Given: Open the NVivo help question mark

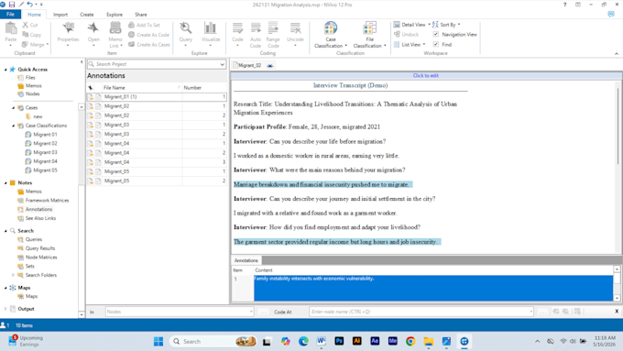Looking at the screenshot, I should (564, 5).
